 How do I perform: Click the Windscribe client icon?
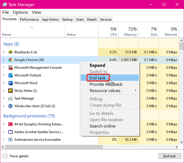(11, 106)
